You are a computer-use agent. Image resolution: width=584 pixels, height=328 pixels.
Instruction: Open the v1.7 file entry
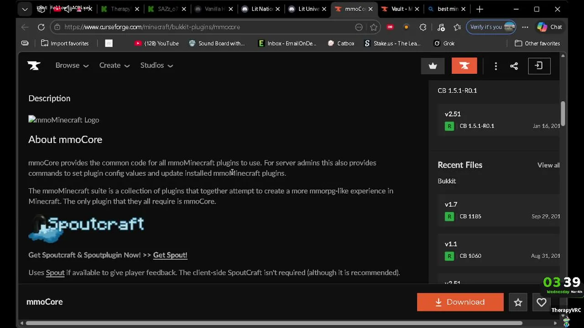(x=499, y=210)
